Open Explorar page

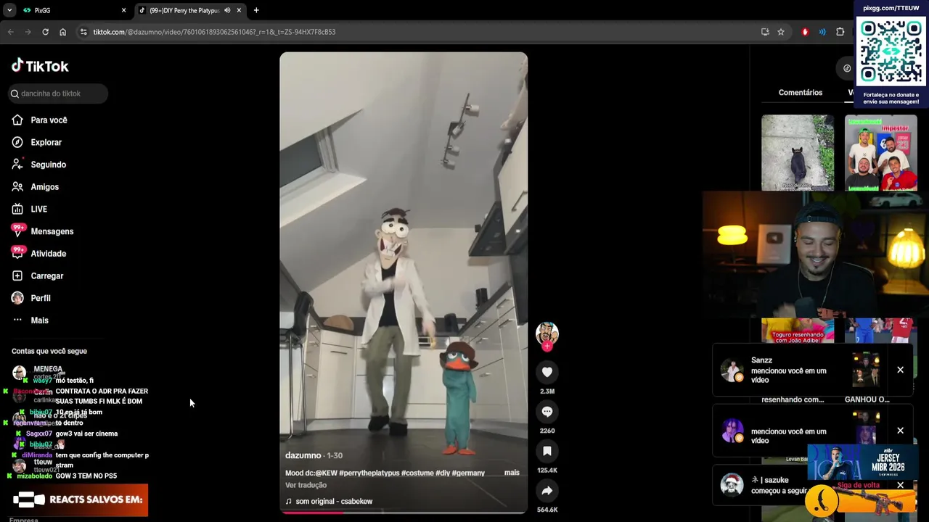[x=37, y=143]
